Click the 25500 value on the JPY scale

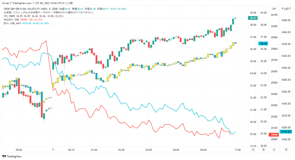(274, 83)
